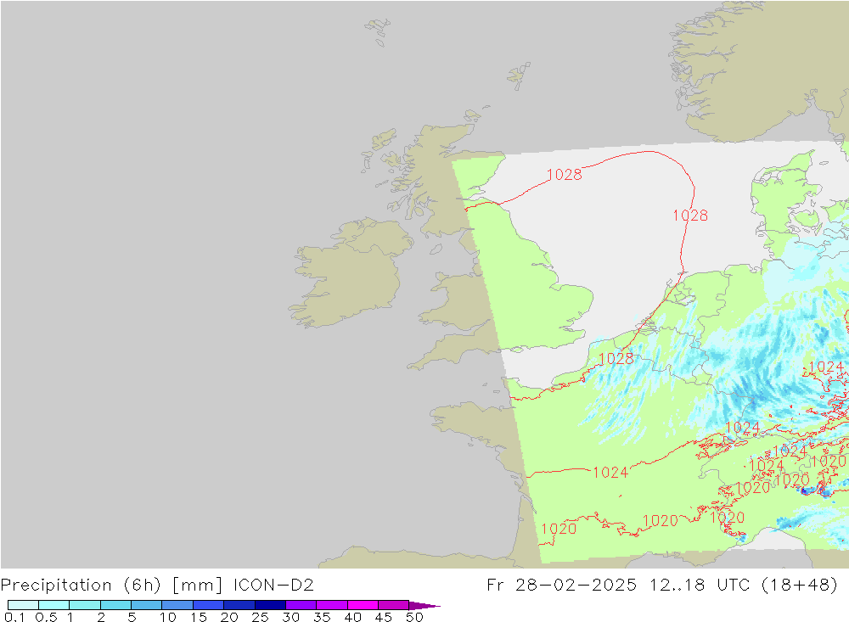
Task: Click the 12..18 UTC time range
Action: click(700, 586)
